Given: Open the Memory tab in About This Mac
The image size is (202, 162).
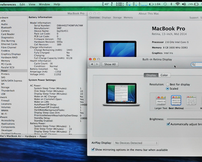Looking at the screenshot, I should tap(128, 18).
